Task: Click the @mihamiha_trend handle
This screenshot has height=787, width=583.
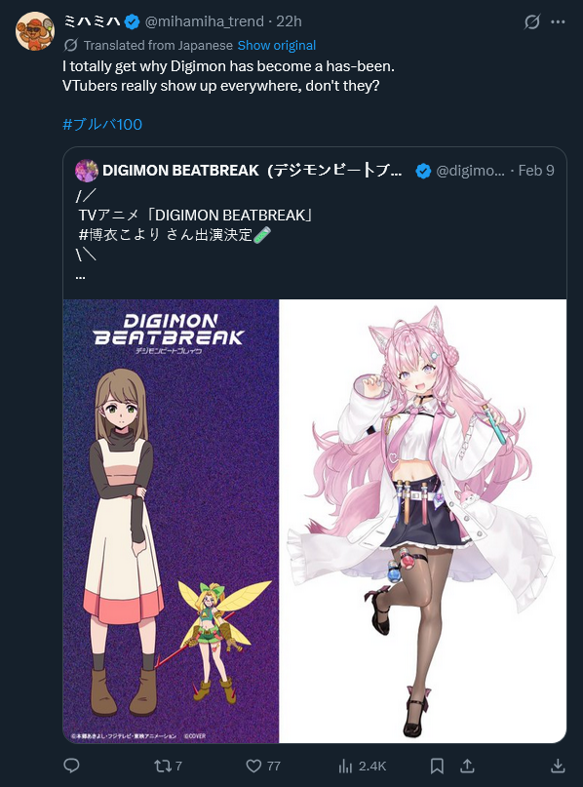Action: pos(204,21)
